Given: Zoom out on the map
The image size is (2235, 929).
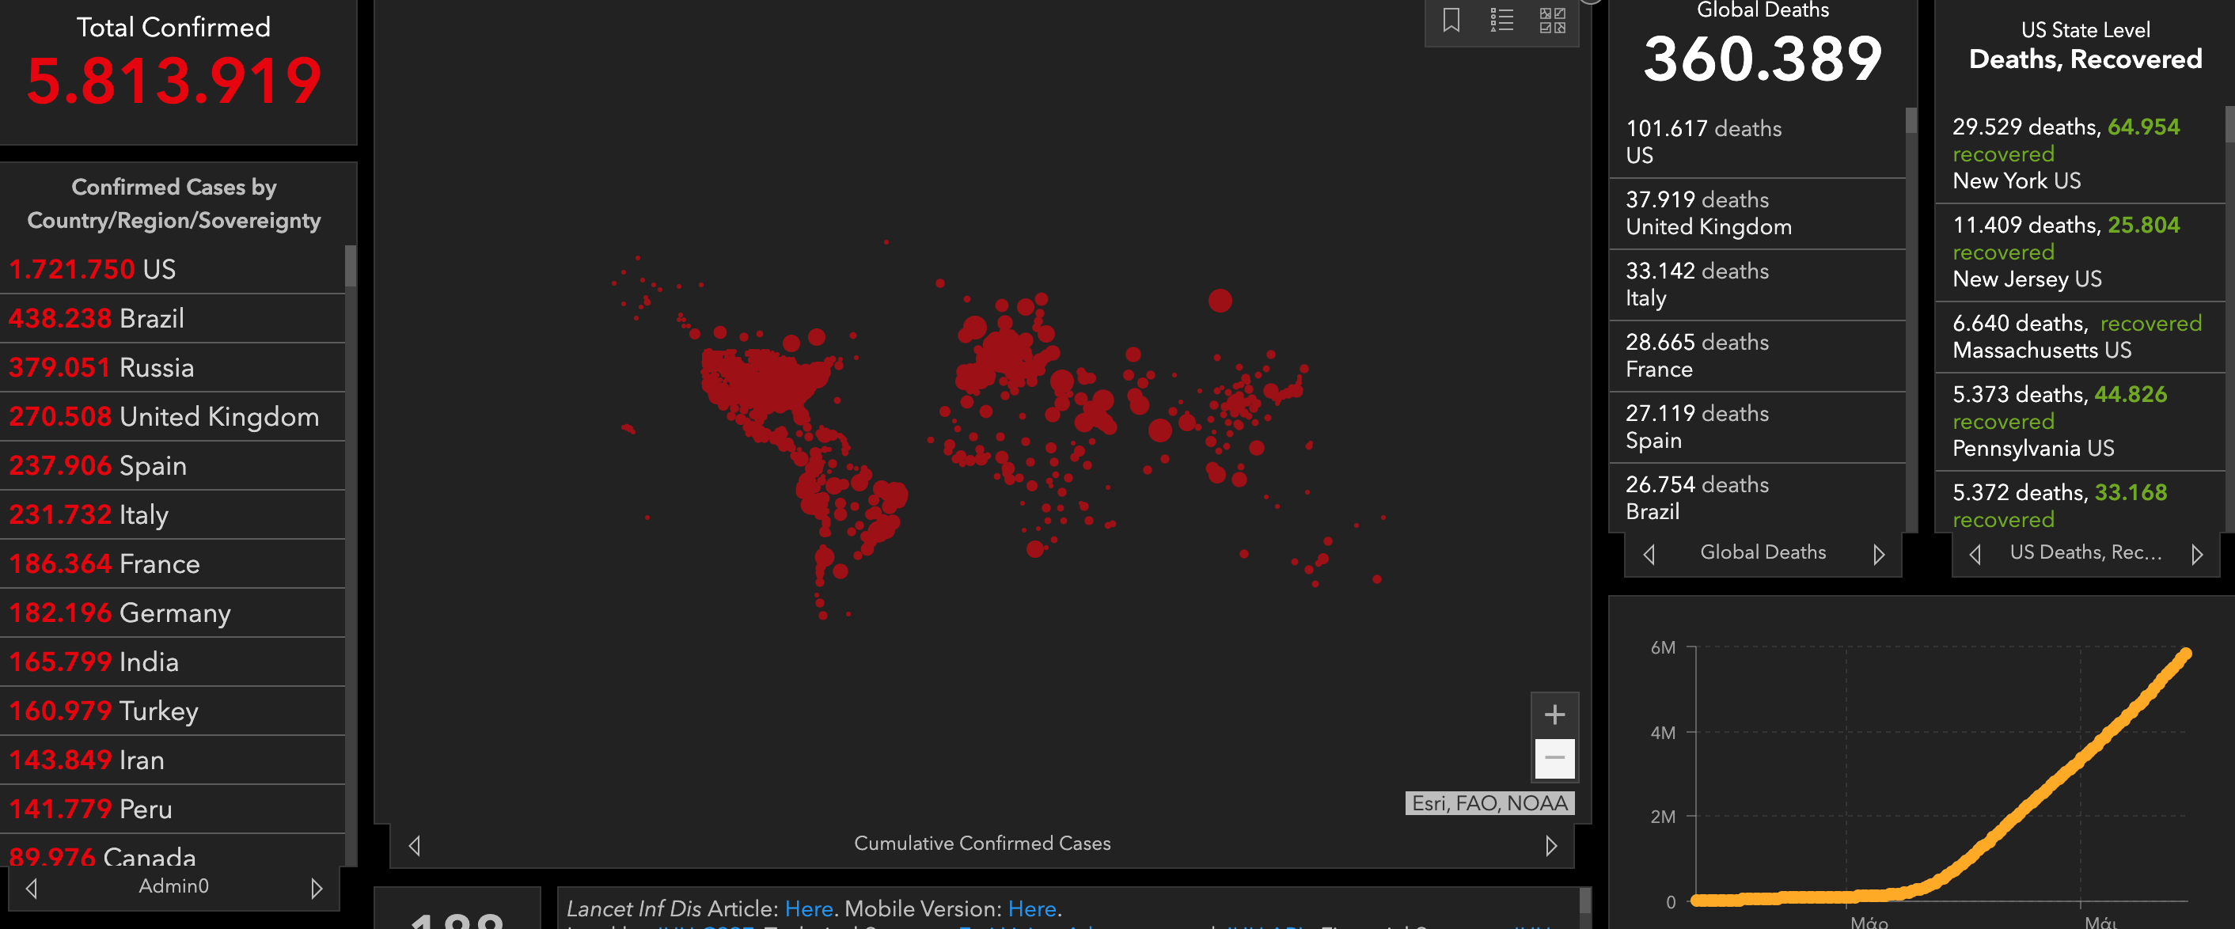Looking at the screenshot, I should (1554, 758).
